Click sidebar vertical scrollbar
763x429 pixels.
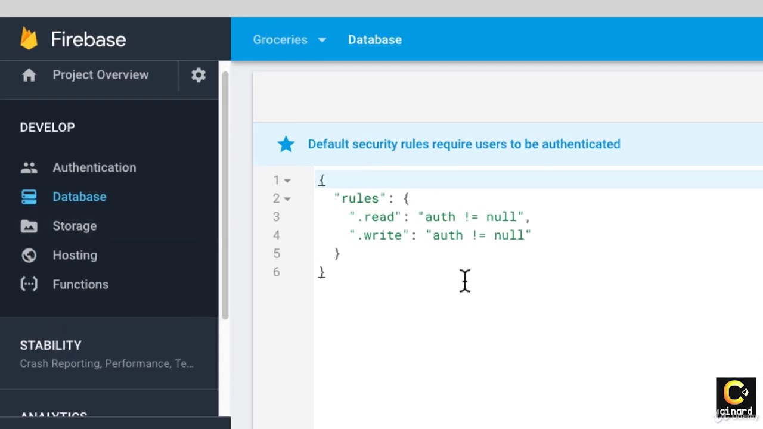[225, 197]
